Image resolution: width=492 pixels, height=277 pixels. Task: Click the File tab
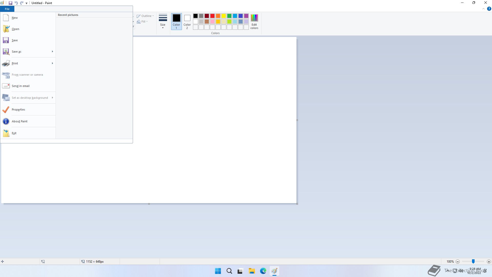pos(7,9)
